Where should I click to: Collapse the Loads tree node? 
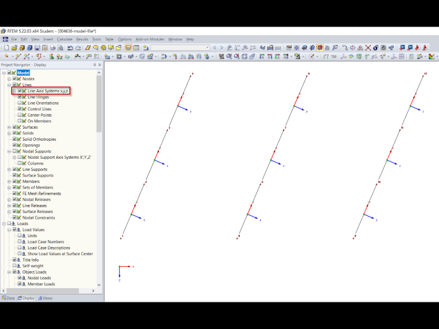(4, 223)
